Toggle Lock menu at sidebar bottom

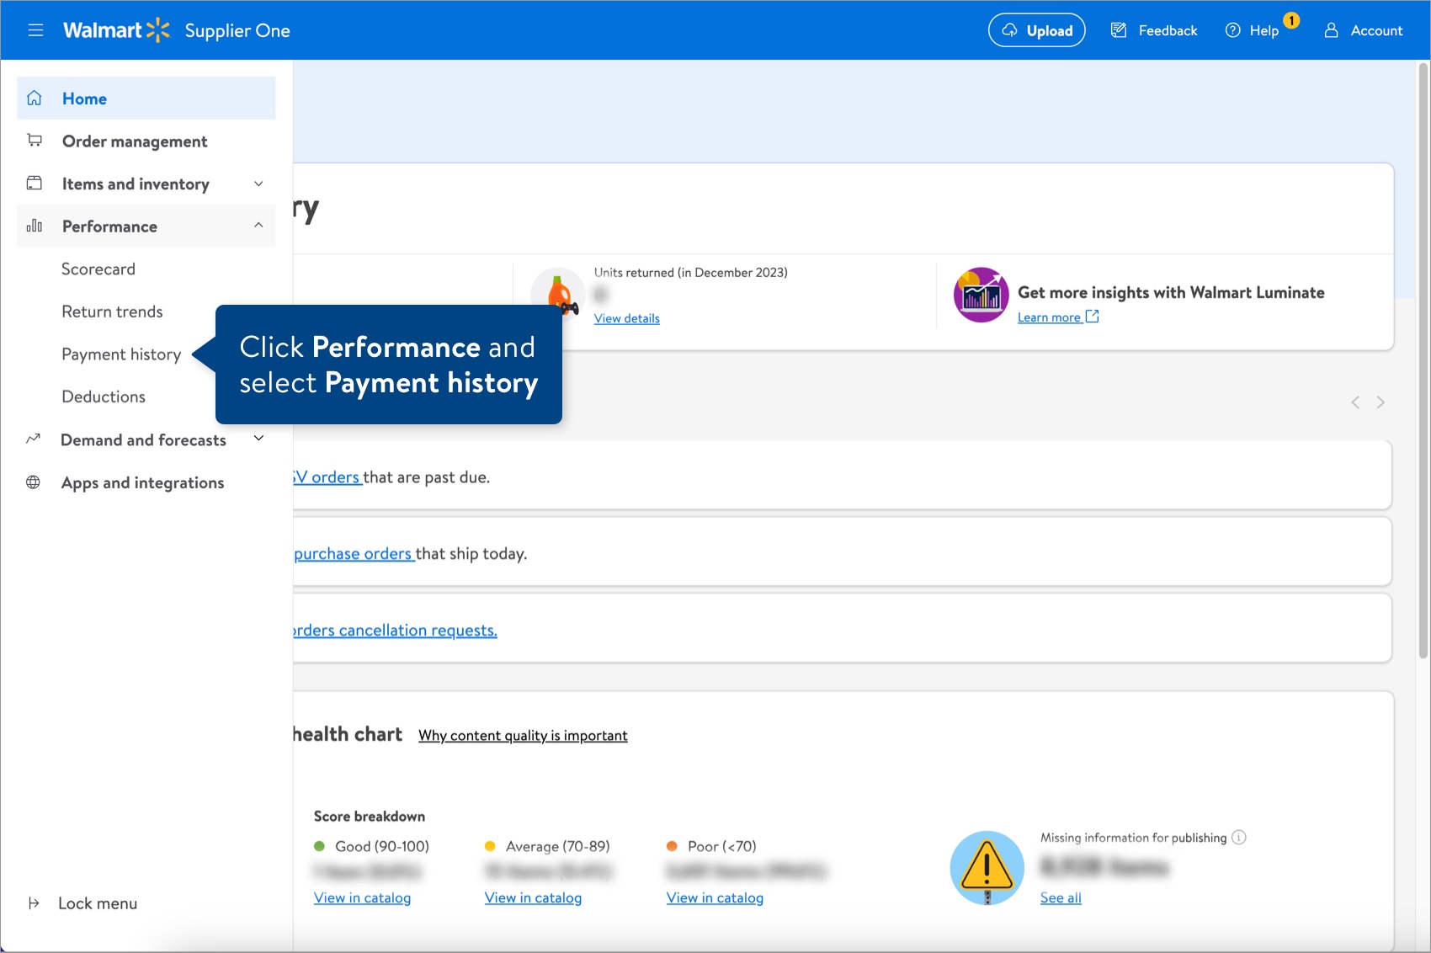(x=82, y=902)
